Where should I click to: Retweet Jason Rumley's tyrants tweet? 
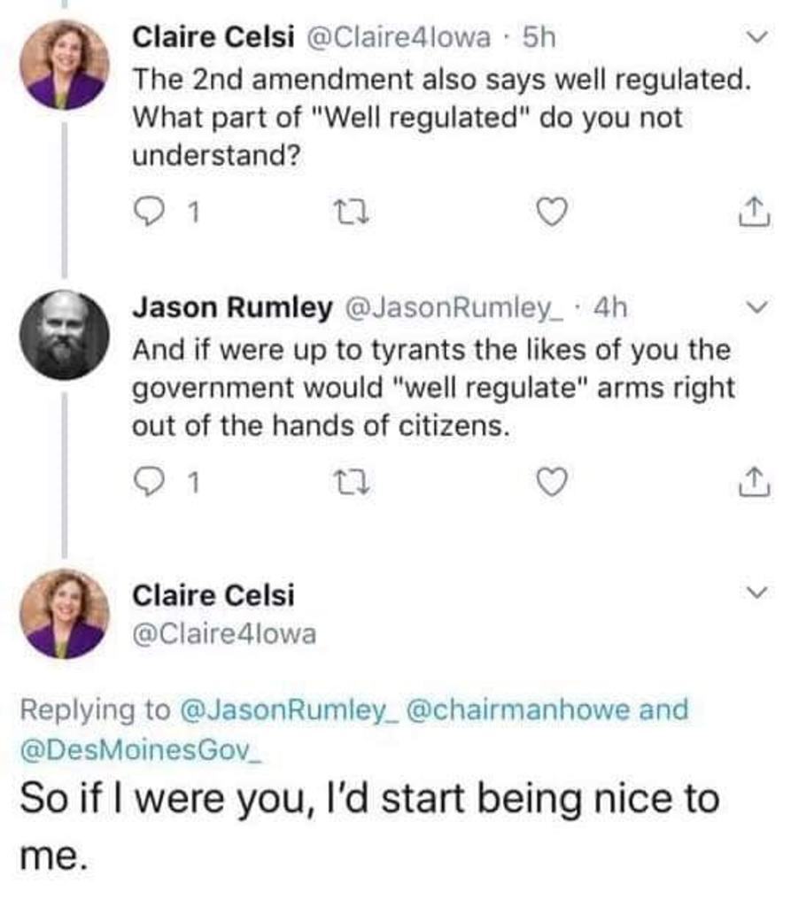pos(342,481)
